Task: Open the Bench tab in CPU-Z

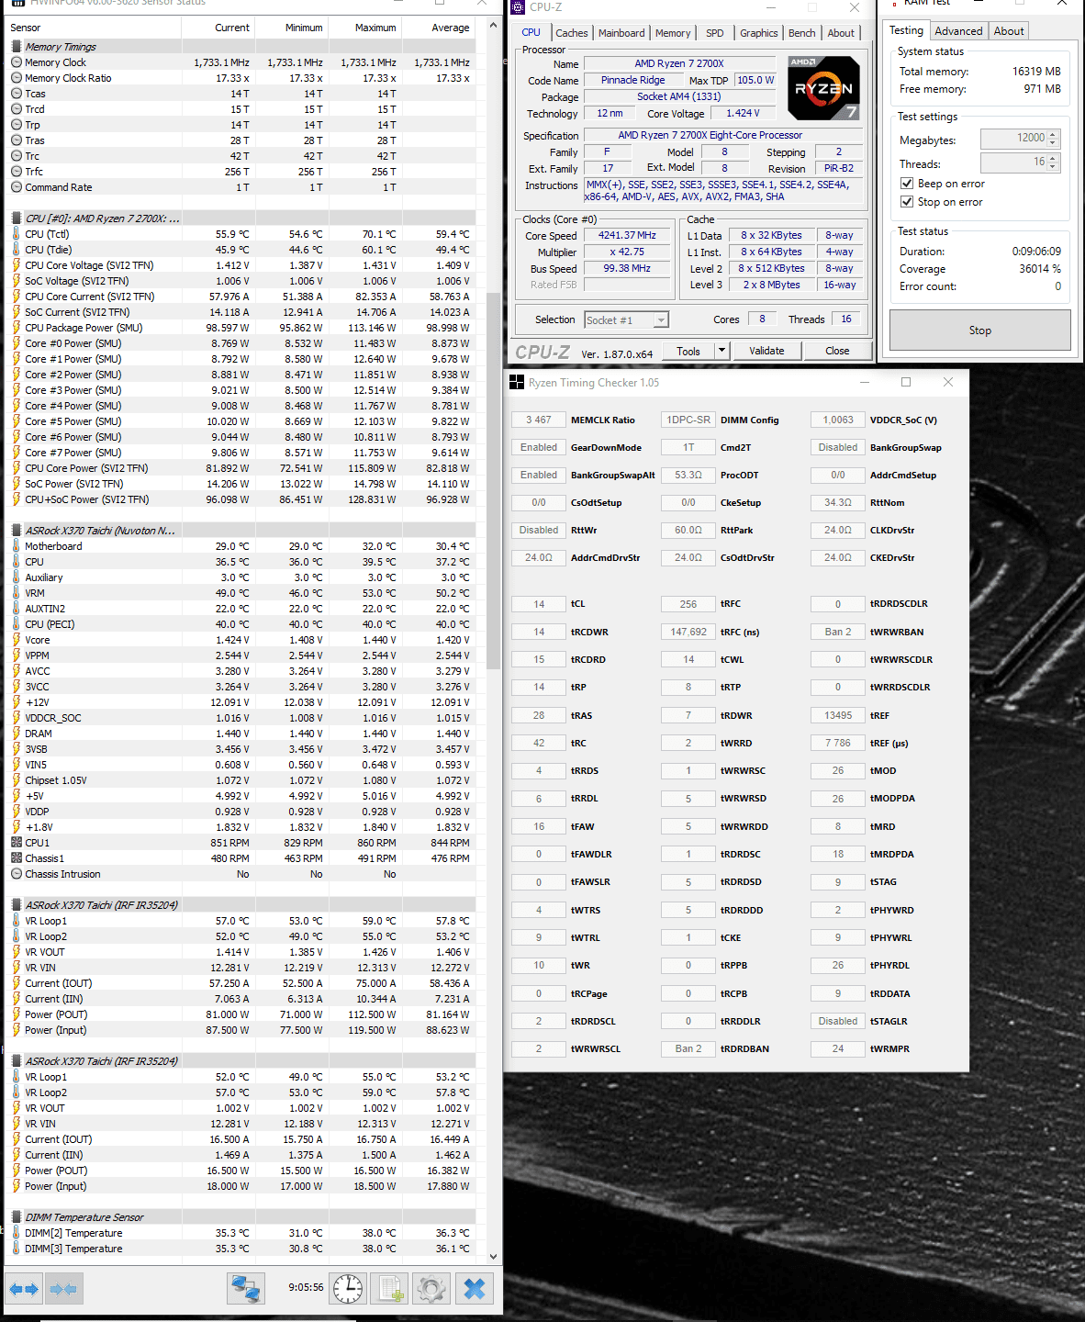Action: pos(802,33)
